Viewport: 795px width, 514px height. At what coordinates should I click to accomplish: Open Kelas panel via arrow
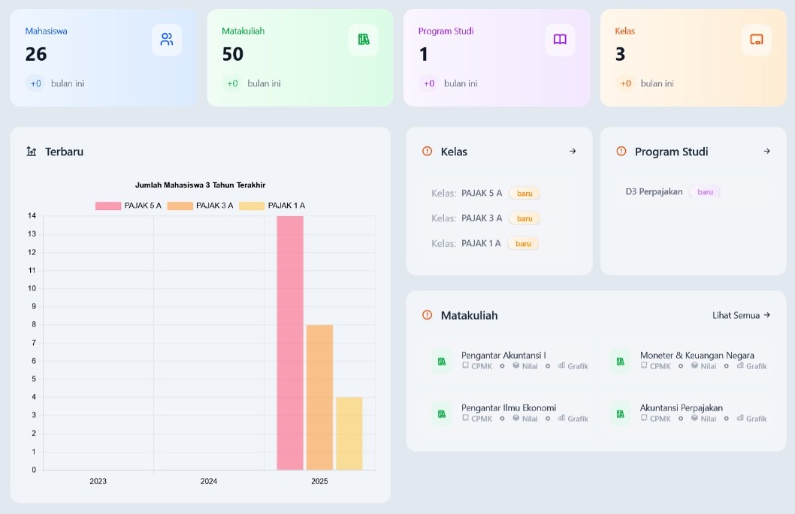point(573,152)
